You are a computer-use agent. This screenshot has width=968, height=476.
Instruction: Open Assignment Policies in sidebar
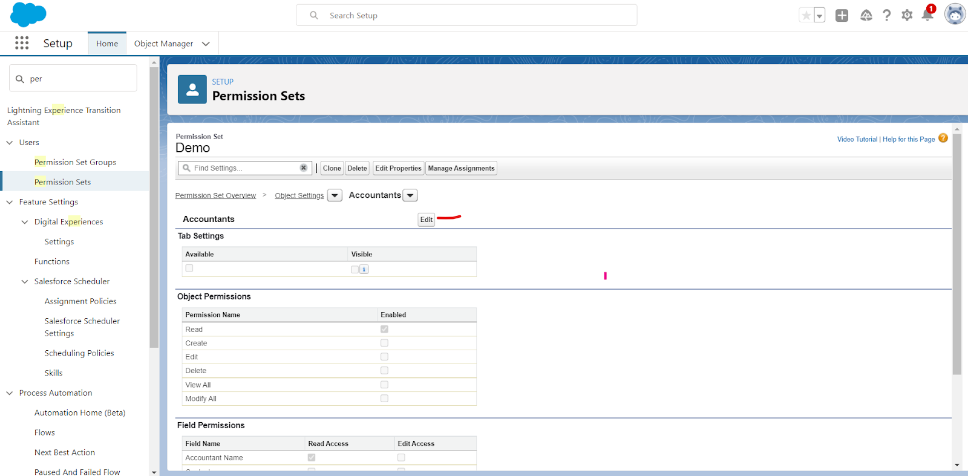(80, 301)
